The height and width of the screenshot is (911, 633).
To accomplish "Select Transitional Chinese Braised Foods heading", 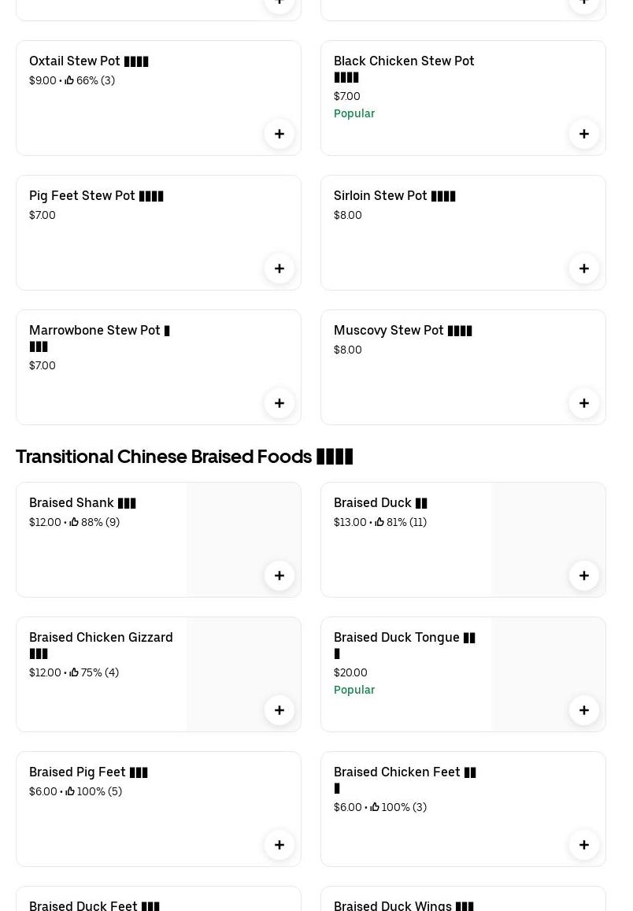I will (x=184, y=457).
